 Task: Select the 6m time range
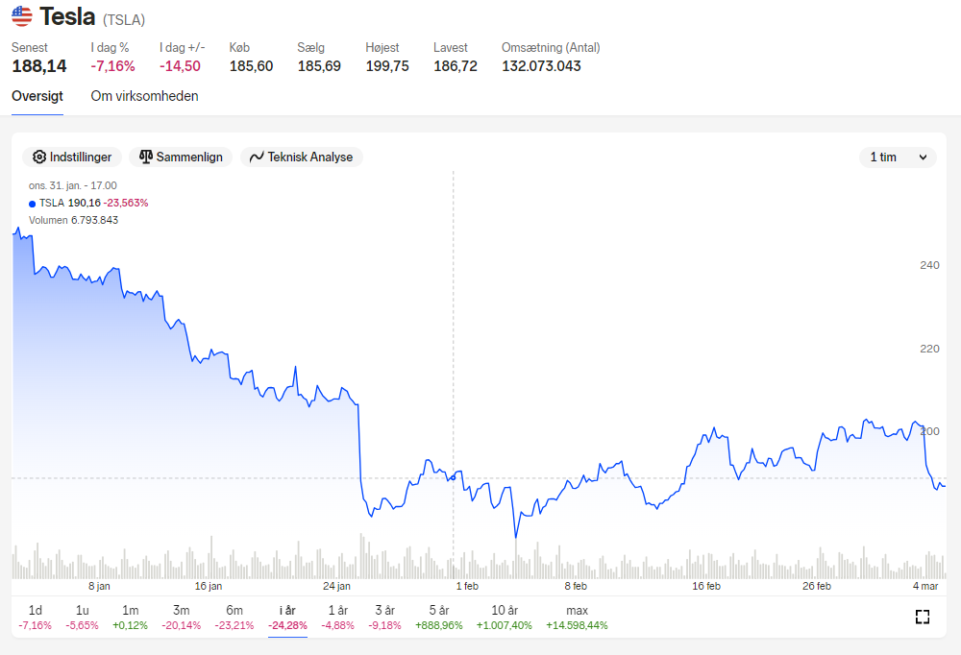(x=234, y=617)
